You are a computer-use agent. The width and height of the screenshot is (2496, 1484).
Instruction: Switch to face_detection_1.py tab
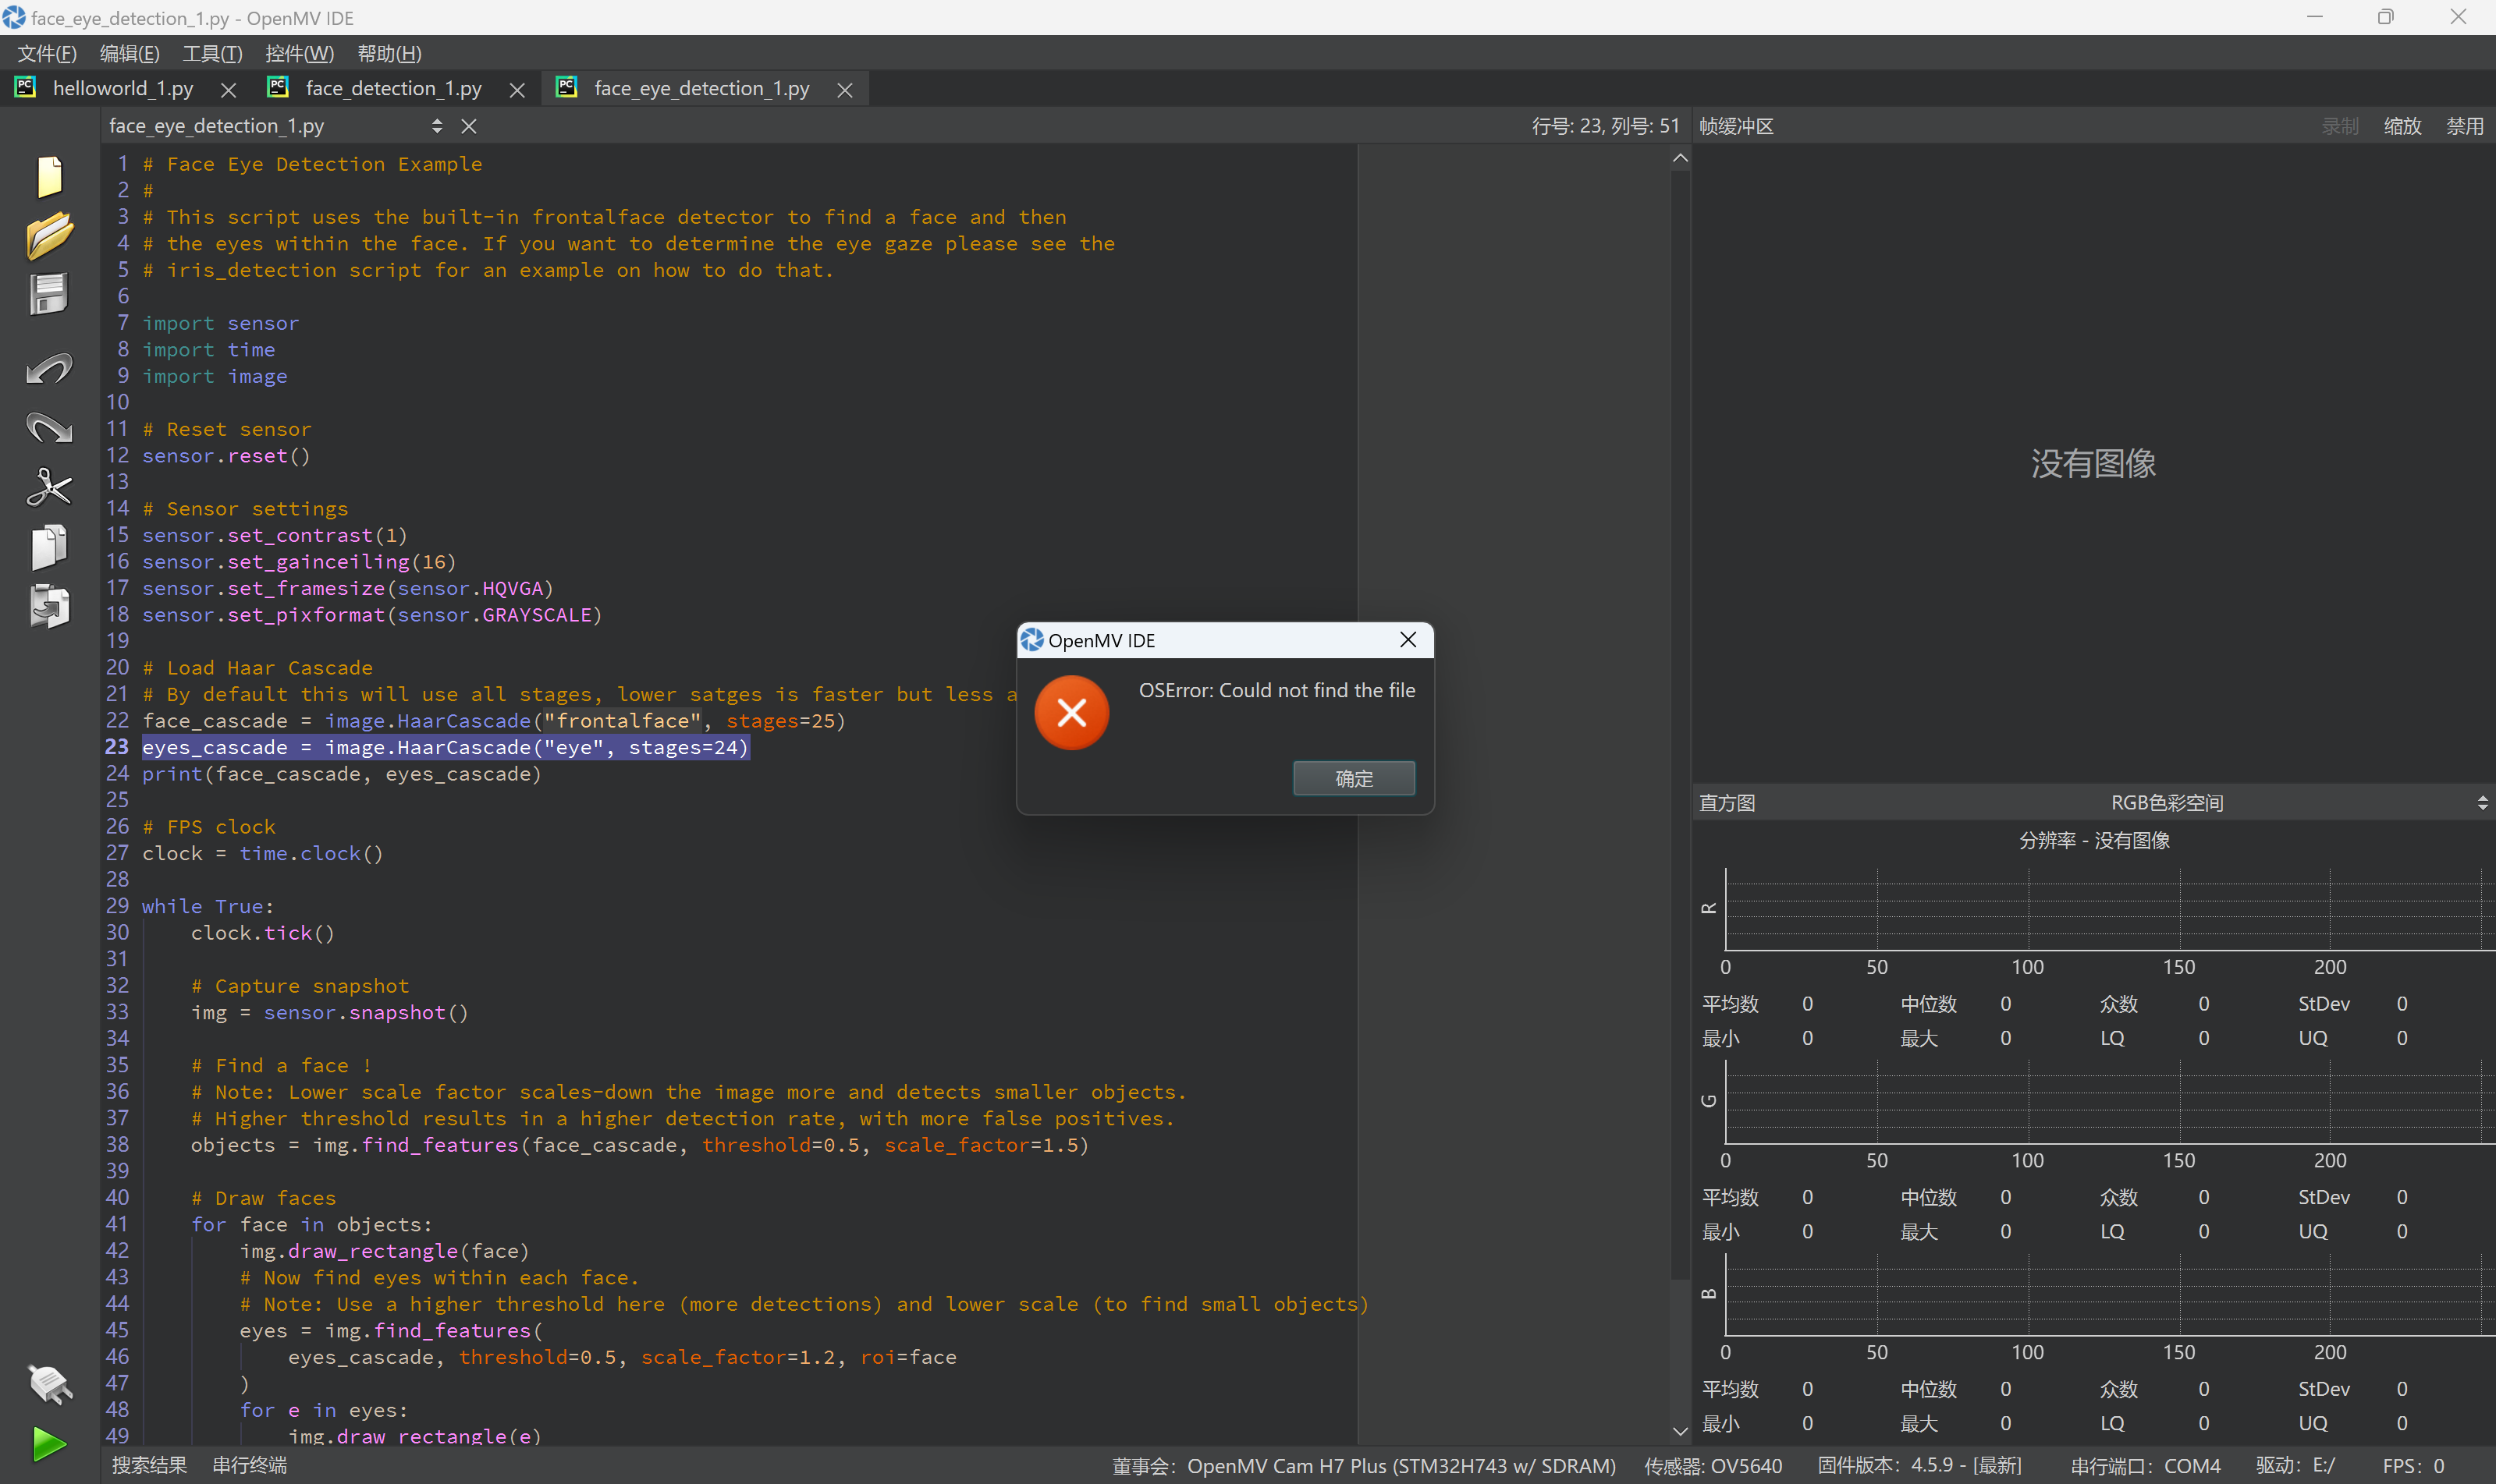[x=393, y=89]
